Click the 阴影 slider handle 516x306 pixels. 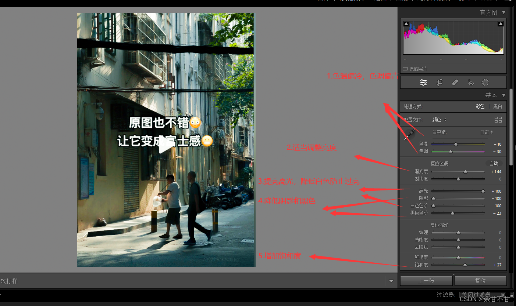point(433,198)
